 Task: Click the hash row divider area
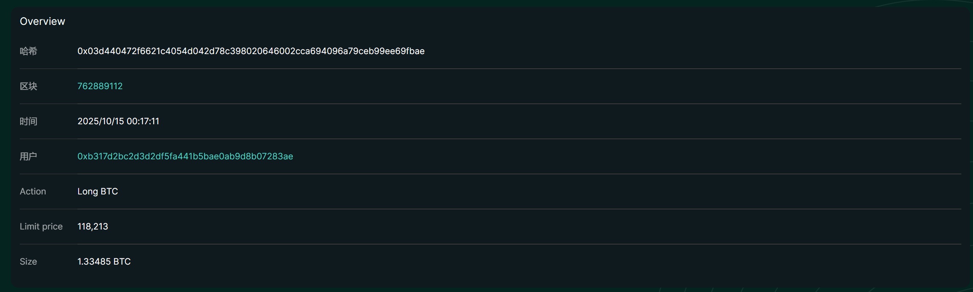(x=490, y=68)
